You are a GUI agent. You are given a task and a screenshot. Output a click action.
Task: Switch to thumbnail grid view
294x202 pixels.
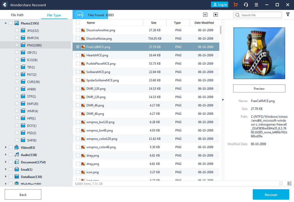pyautogui.click(x=281, y=183)
